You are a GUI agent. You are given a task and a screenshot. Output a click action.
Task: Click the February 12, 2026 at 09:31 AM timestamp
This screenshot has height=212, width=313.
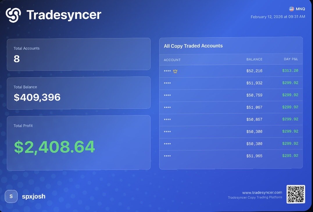[278, 17]
